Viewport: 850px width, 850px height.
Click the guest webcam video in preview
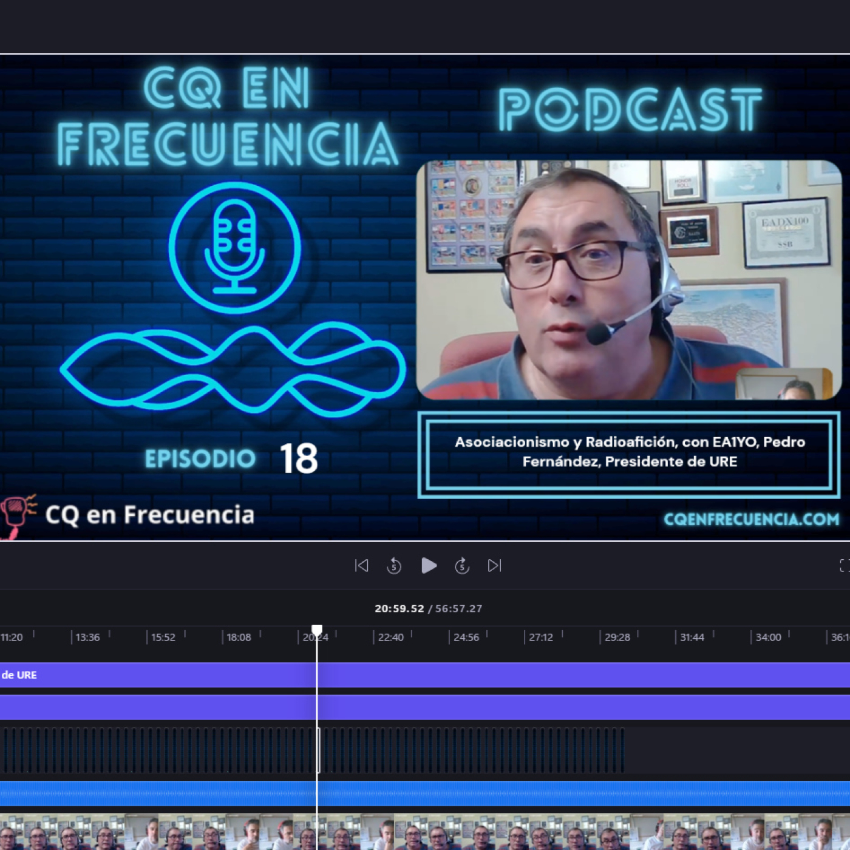[629, 280]
